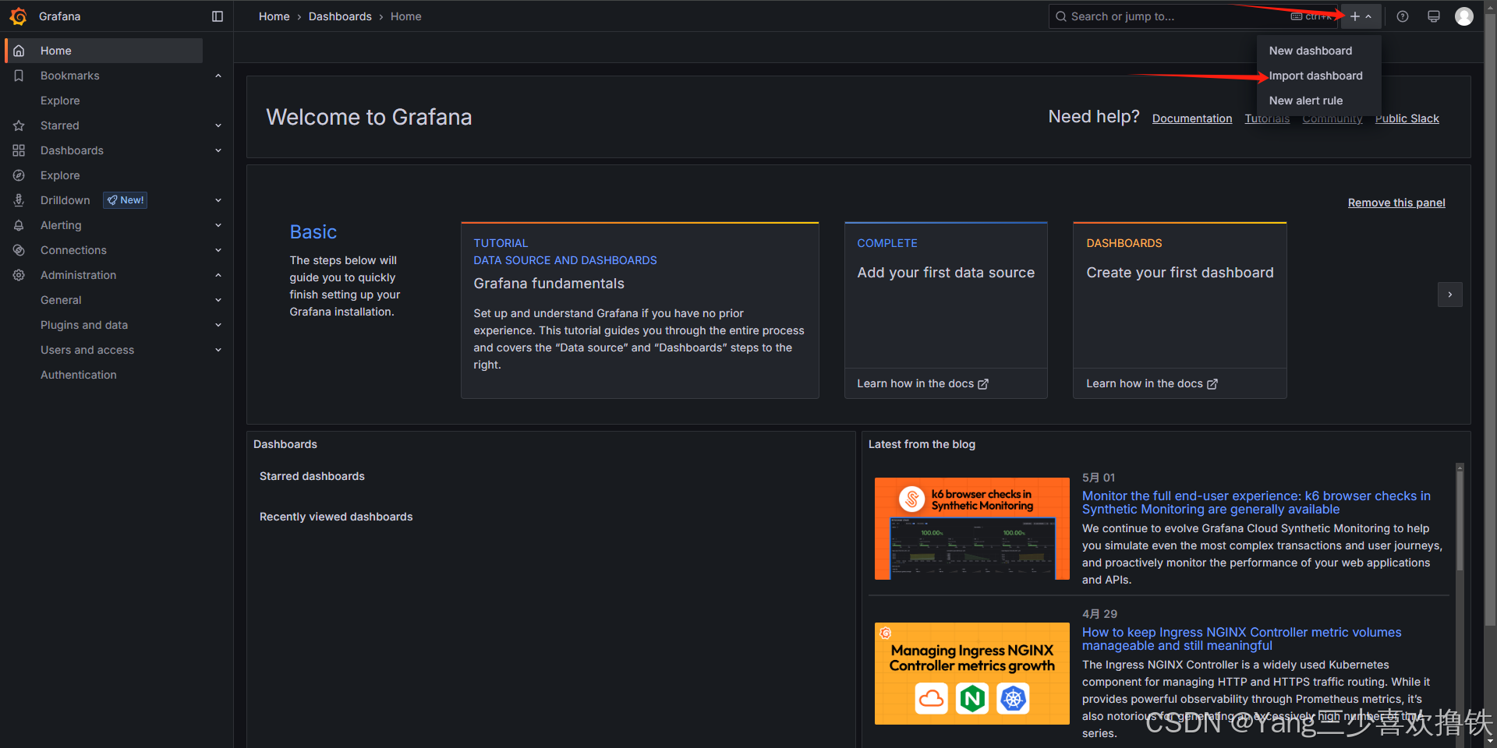
Task: Expand the Alerting section chevron
Action: click(x=218, y=225)
